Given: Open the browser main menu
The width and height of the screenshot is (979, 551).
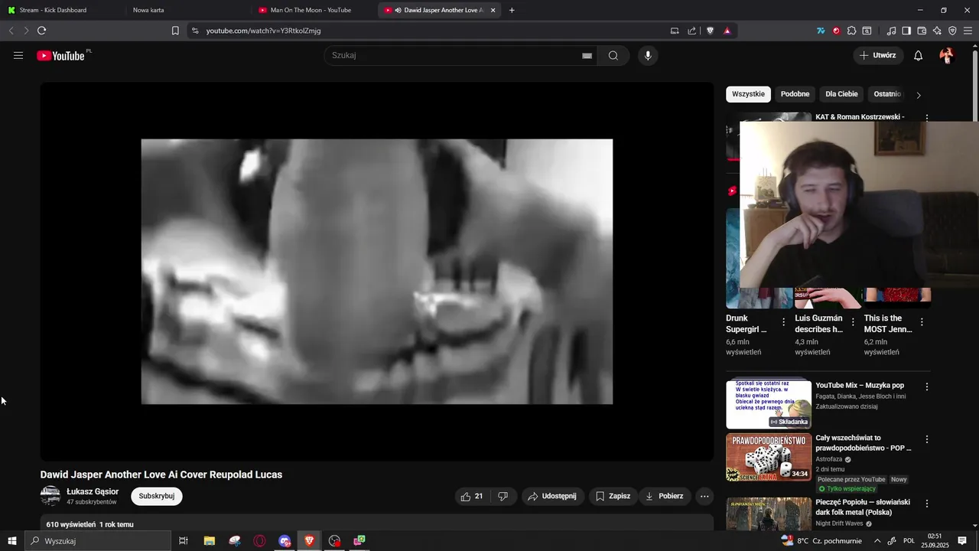Looking at the screenshot, I should point(968,31).
